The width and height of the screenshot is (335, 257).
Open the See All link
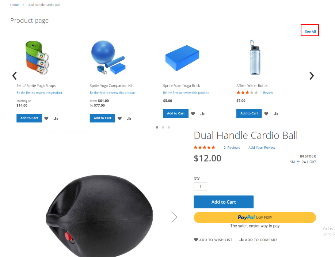(310, 32)
